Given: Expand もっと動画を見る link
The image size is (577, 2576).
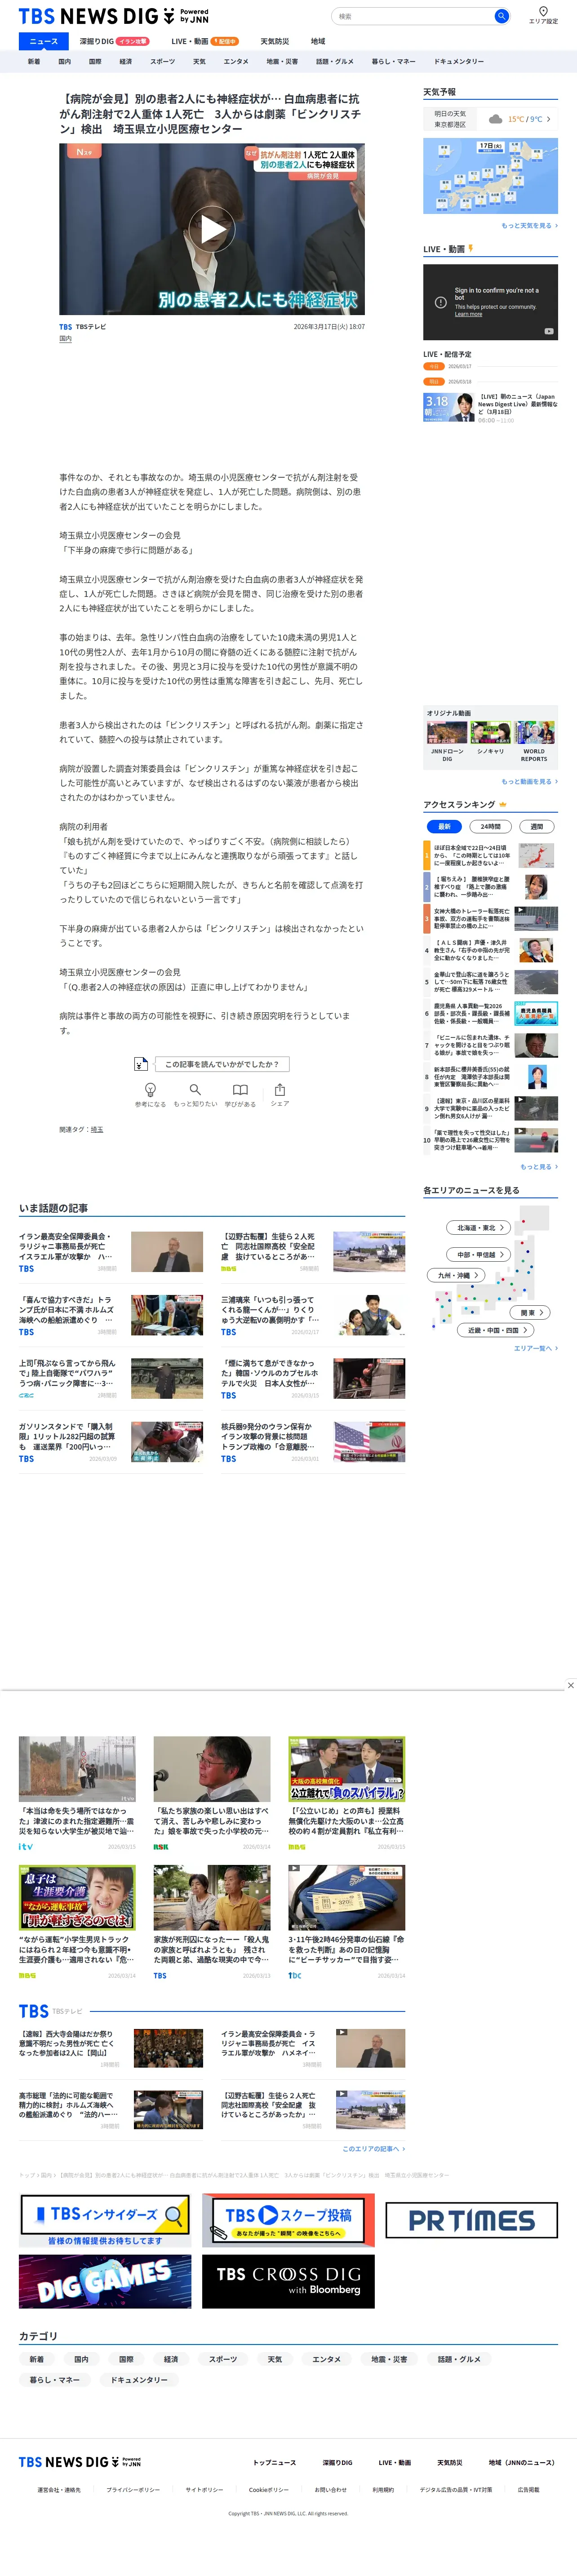Looking at the screenshot, I should coord(529,782).
